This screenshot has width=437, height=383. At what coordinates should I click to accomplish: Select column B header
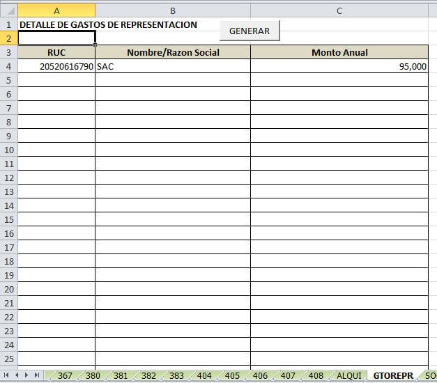pos(172,10)
